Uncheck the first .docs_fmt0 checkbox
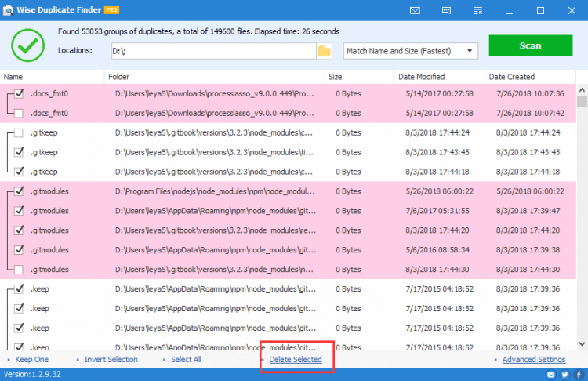Screen dimensions: 588x381 pos(19,94)
